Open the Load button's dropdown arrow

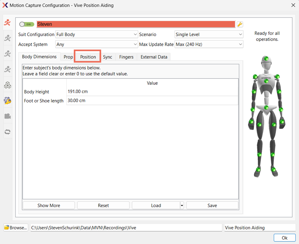coord(182,206)
